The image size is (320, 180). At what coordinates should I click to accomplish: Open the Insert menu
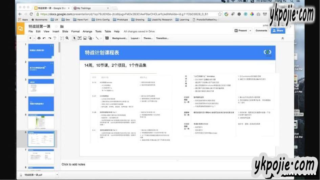point(56,31)
